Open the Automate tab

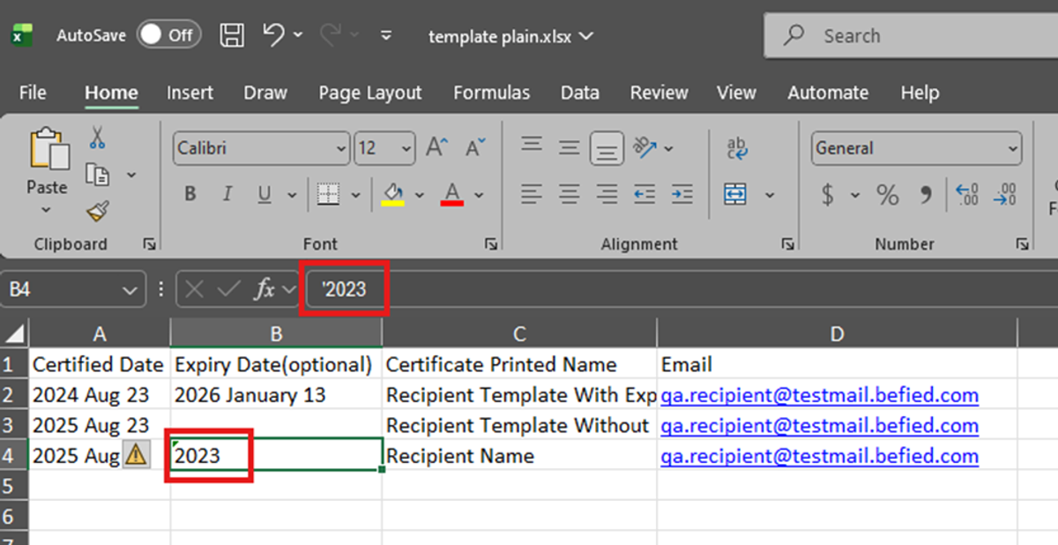pos(828,93)
